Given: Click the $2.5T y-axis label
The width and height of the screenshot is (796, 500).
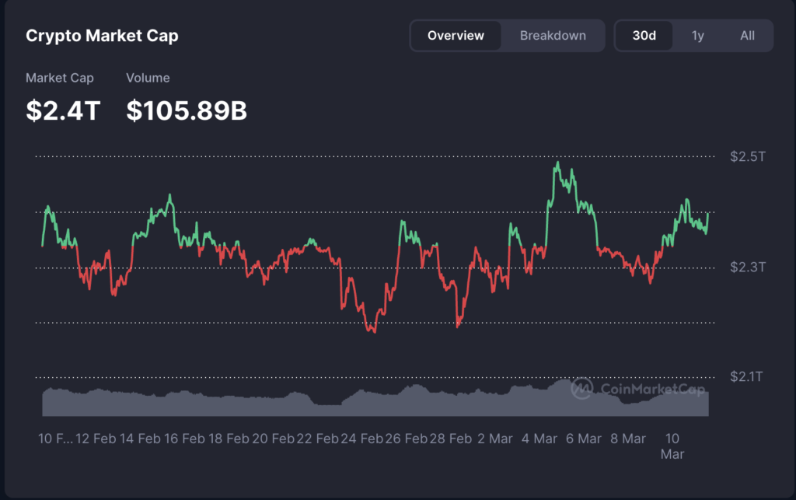Looking at the screenshot, I should click(x=748, y=156).
